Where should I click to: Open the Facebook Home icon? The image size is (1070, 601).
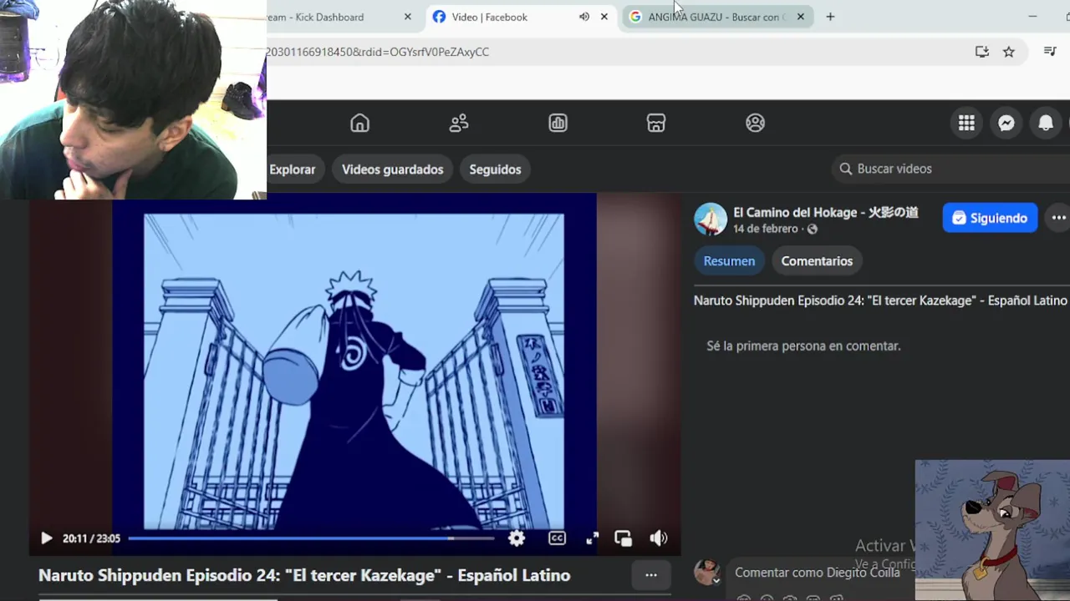(x=359, y=124)
